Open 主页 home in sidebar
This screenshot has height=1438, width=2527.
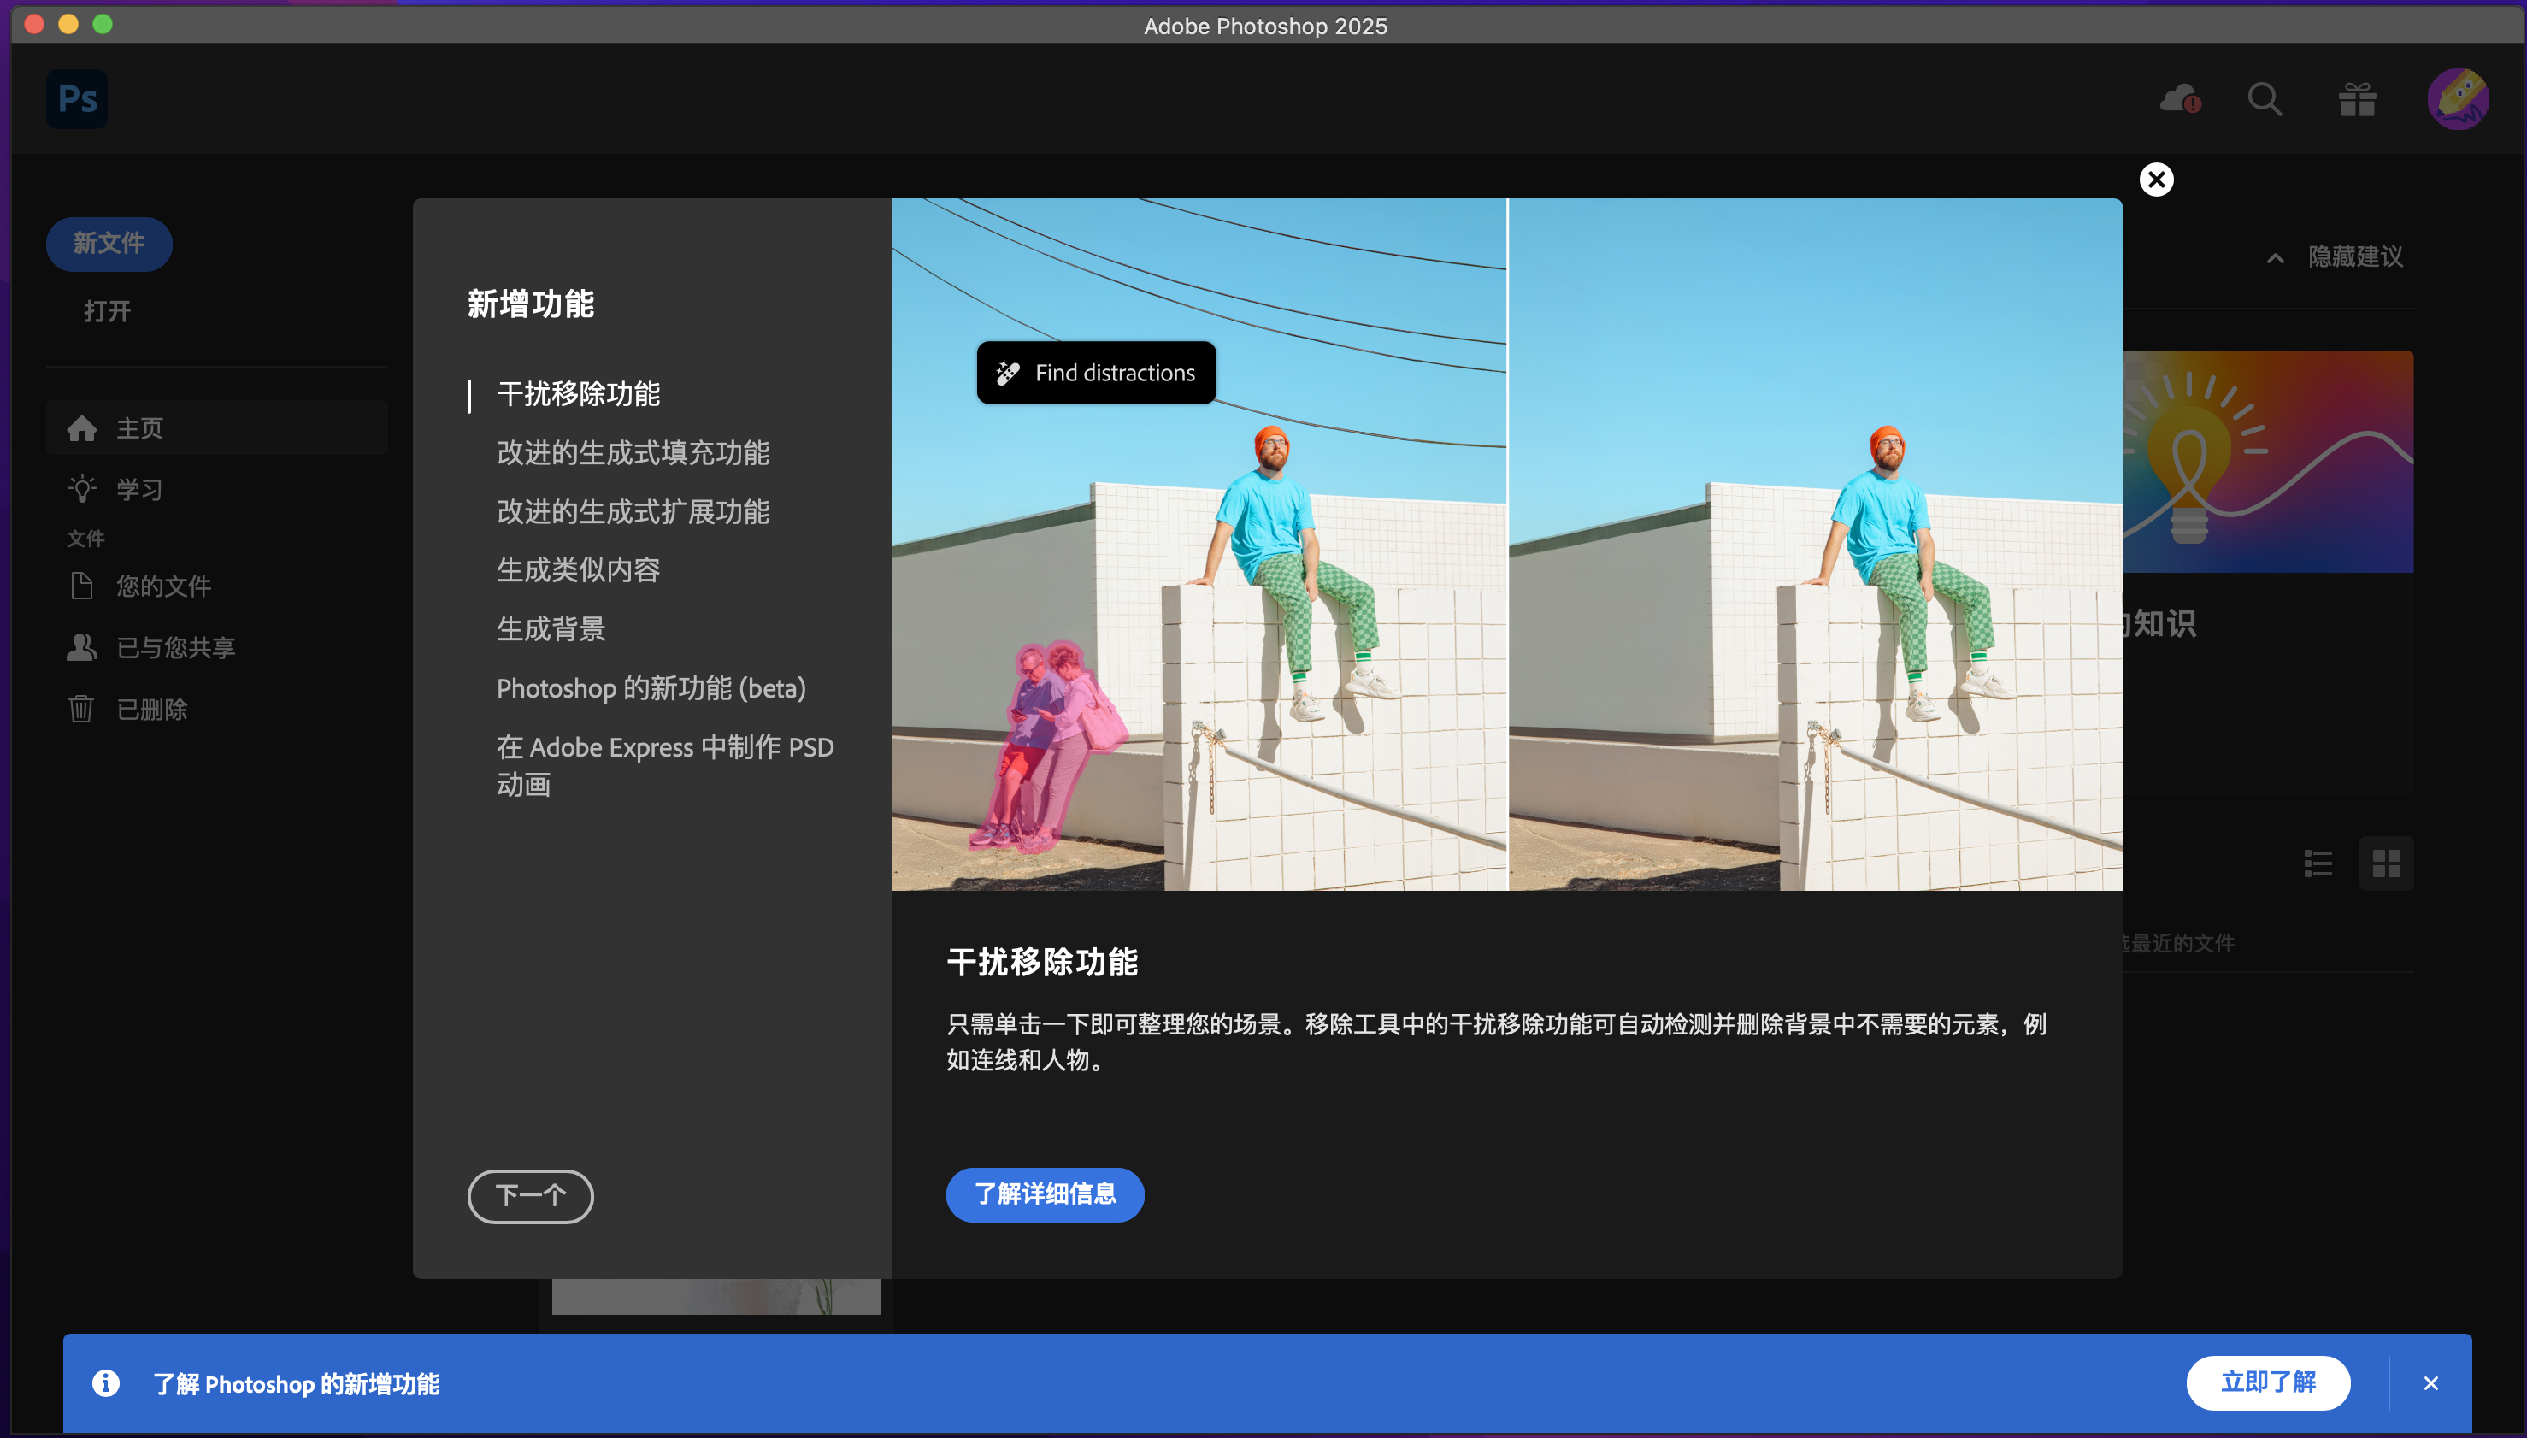tap(138, 427)
